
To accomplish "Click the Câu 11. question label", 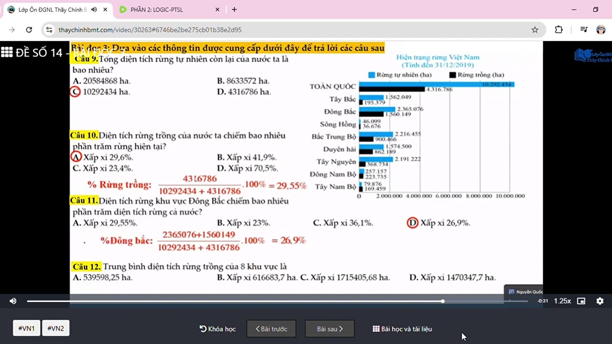I will click(x=84, y=201).
